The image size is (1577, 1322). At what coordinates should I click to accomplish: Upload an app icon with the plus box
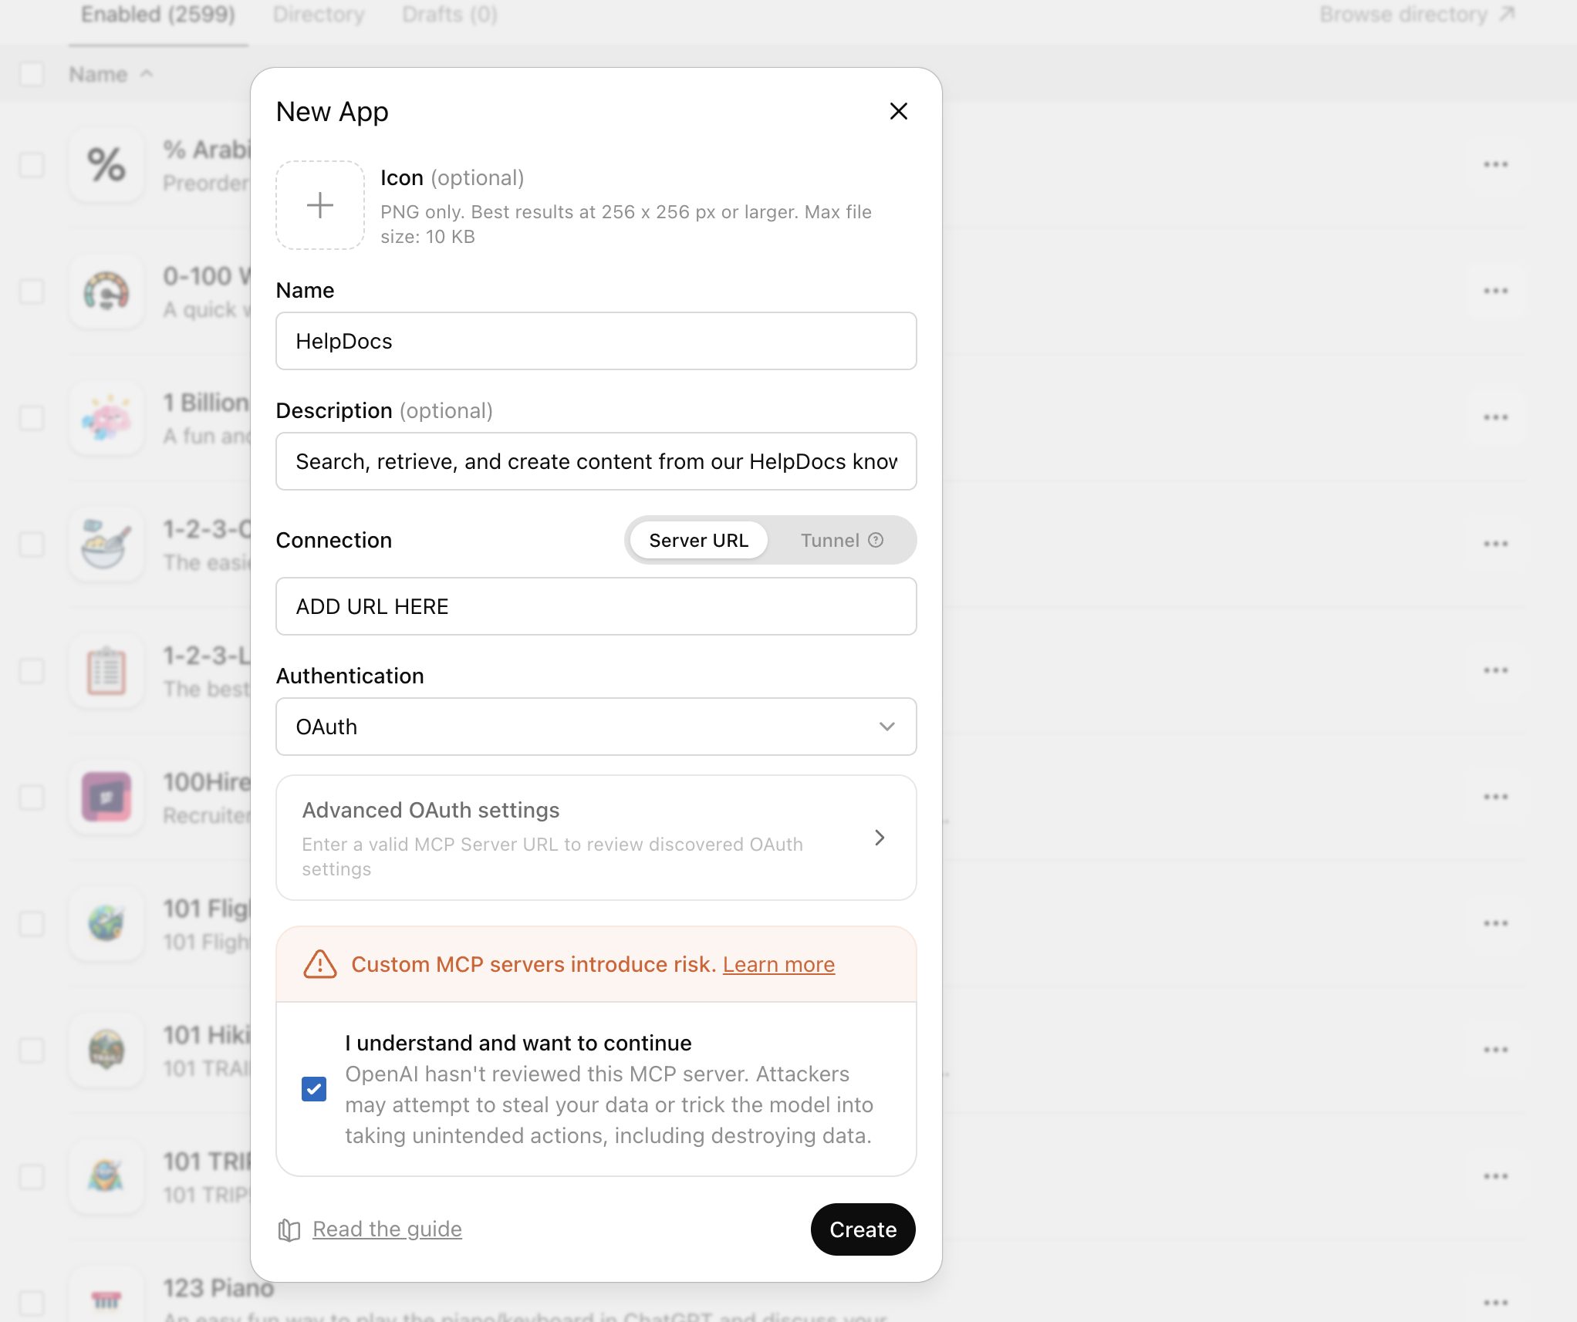tap(320, 205)
